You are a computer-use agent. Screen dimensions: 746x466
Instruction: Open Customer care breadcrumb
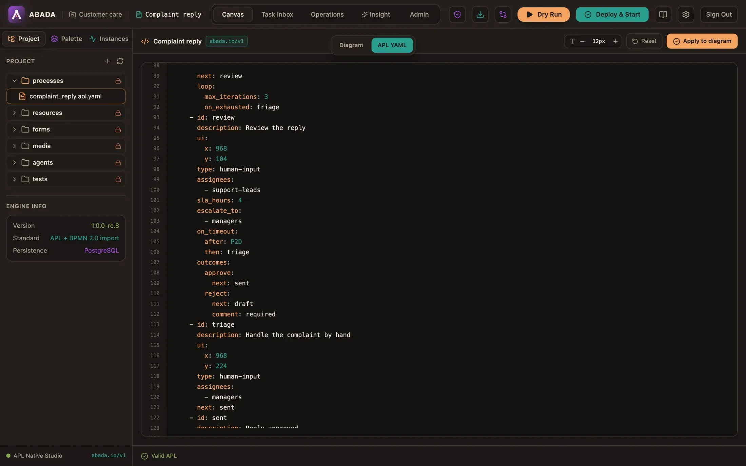(95, 14)
